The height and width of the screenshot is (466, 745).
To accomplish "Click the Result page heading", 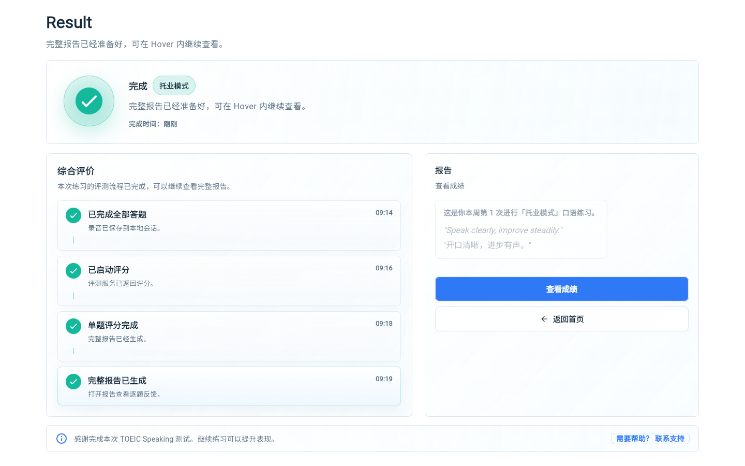I will pos(69,22).
